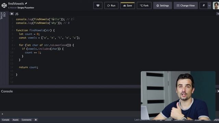Love this pen with the heart button
219x123 pixels.
tap(98, 5)
